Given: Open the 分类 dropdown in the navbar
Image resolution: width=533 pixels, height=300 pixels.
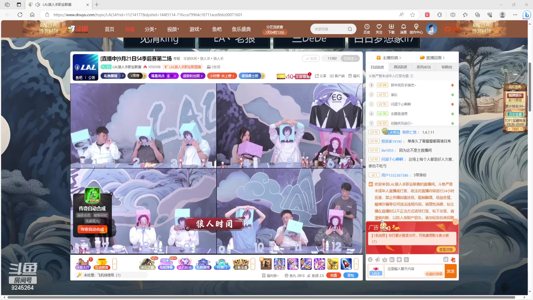Looking at the screenshot, I should [150, 29].
